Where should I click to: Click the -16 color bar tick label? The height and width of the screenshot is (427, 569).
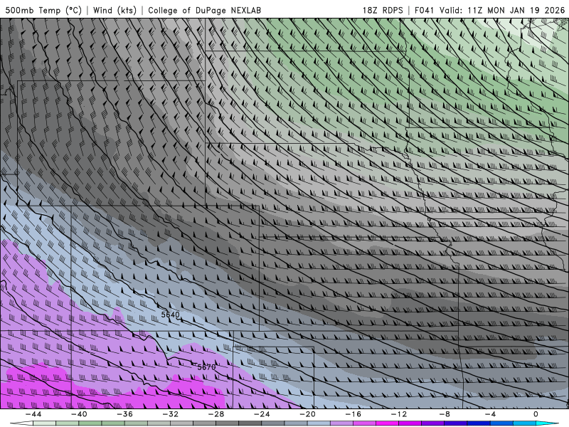(353, 414)
